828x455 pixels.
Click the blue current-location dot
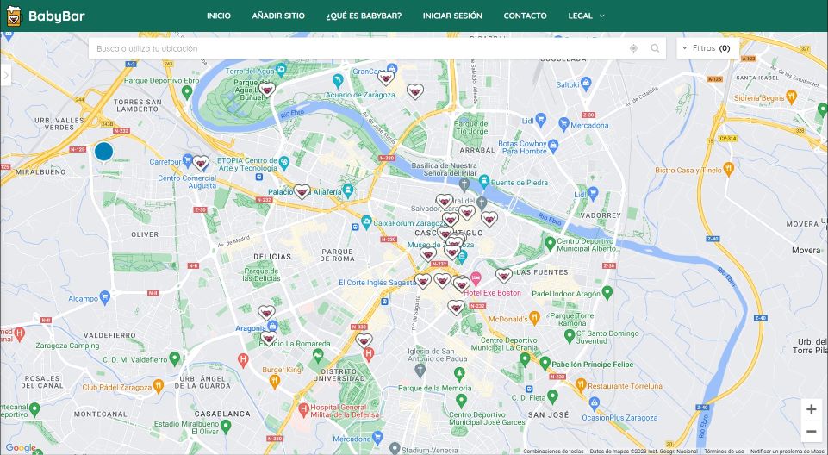coord(103,152)
